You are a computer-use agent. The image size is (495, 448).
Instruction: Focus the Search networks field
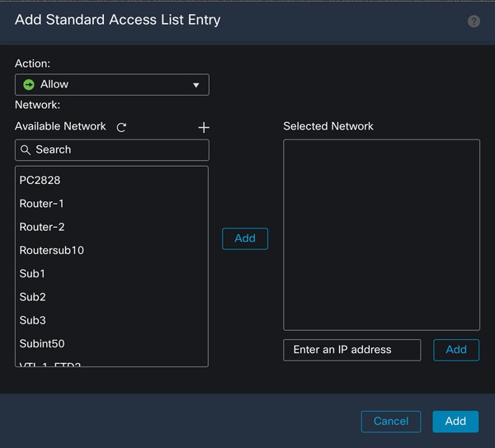[111, 150]
